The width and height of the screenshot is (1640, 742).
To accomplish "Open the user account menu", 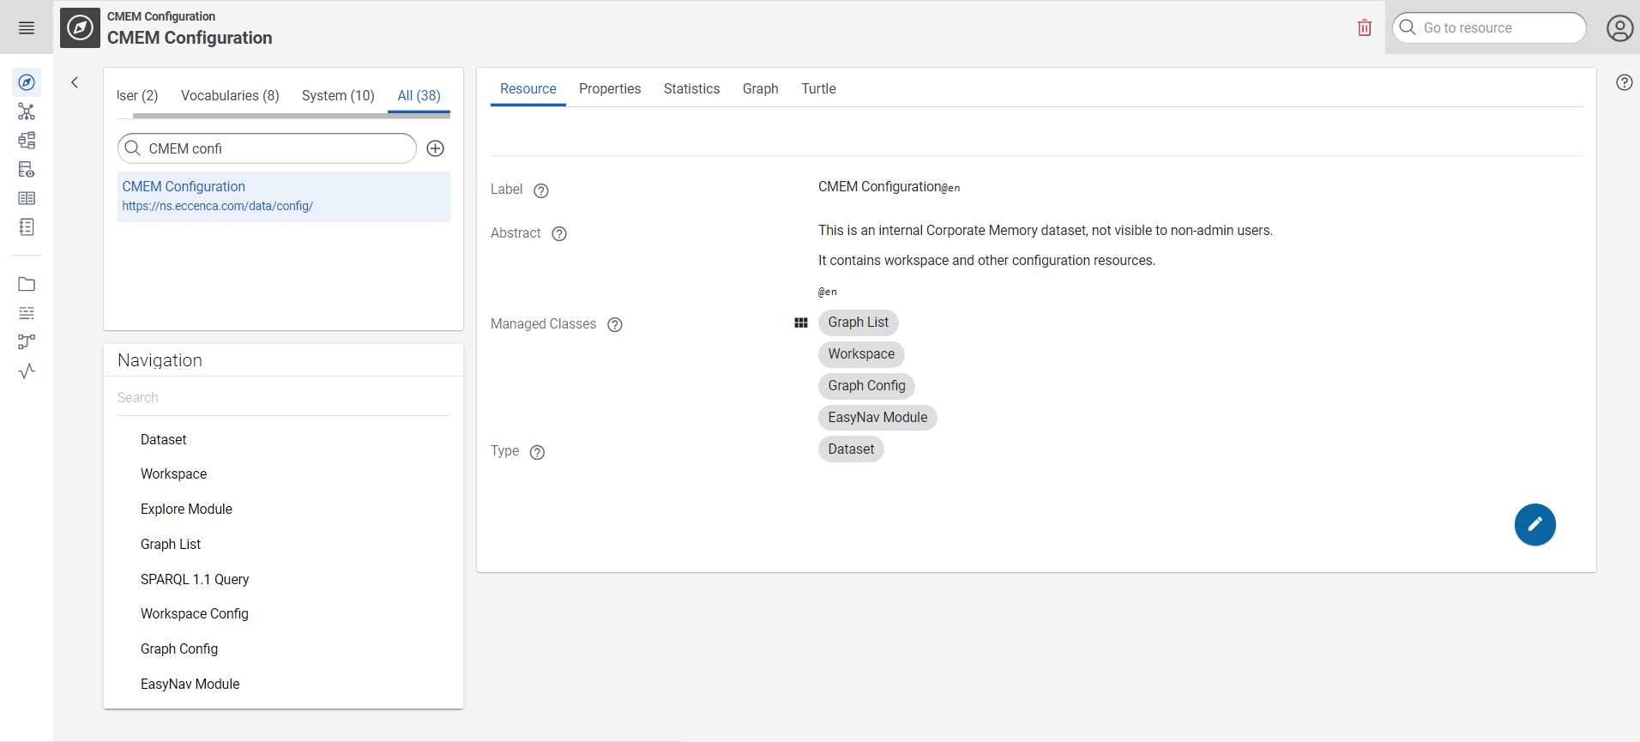I will click(x=1619, y=28).
